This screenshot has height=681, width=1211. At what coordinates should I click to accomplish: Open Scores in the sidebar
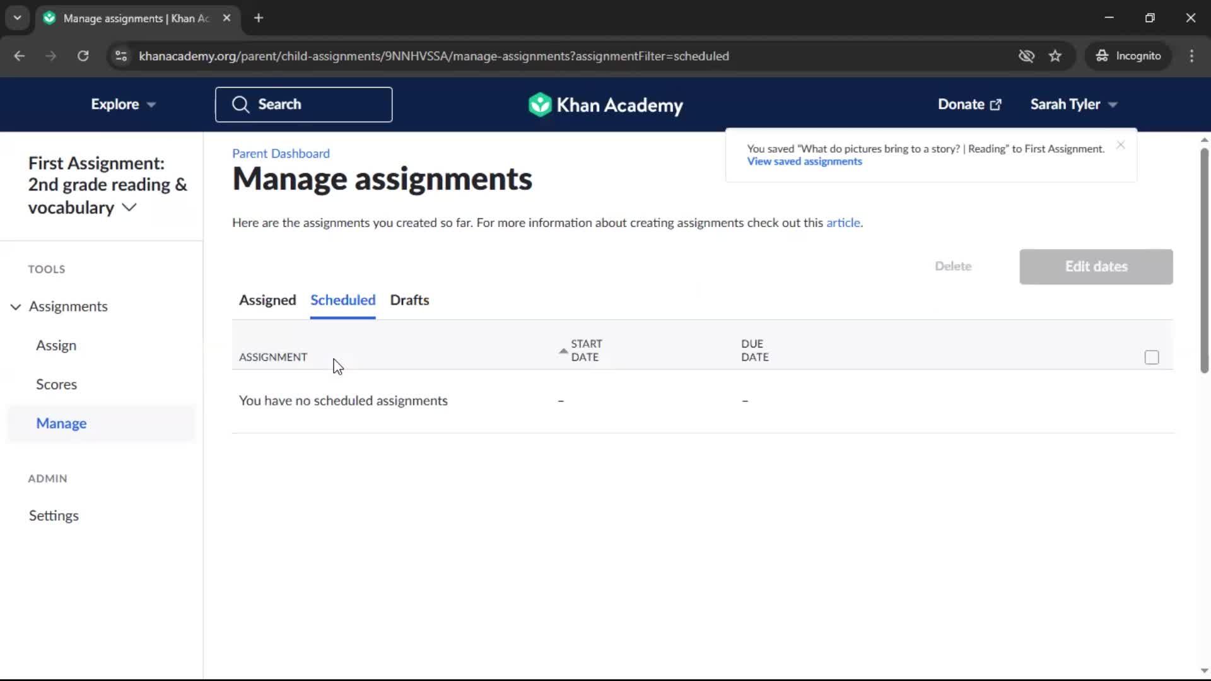(x=56, y=385)
